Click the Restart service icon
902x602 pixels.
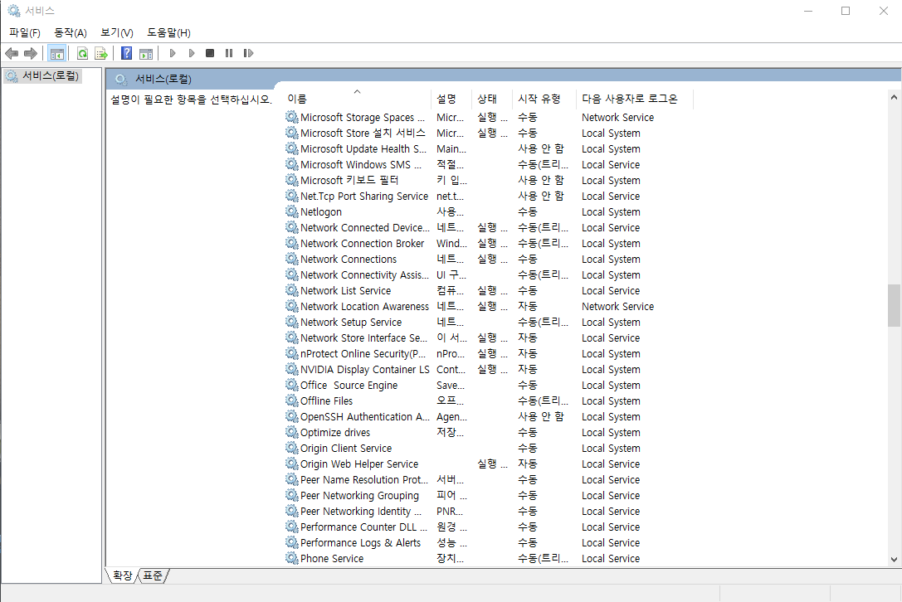[x=248, y=53]
